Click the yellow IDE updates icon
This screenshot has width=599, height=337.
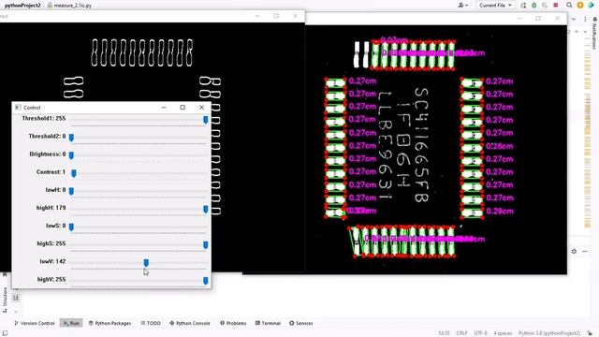pos(580,6)
